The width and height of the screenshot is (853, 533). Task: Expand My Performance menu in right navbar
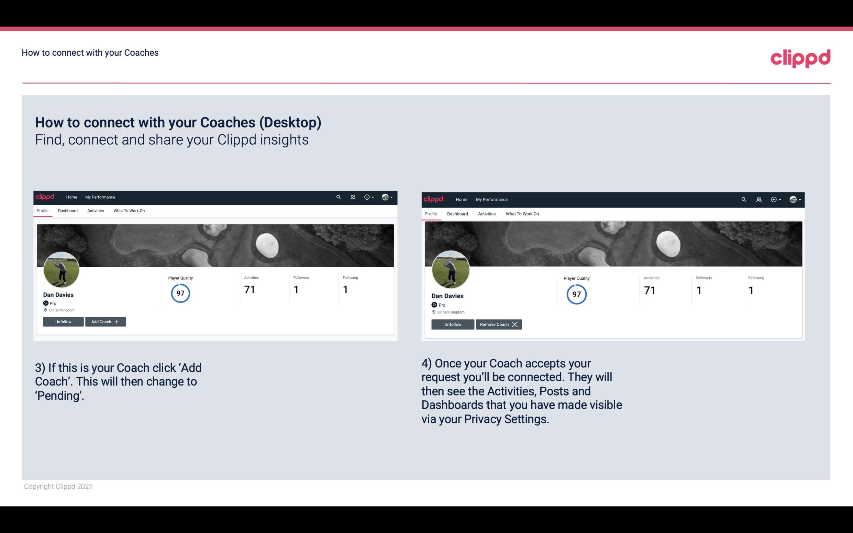point(491,199)
